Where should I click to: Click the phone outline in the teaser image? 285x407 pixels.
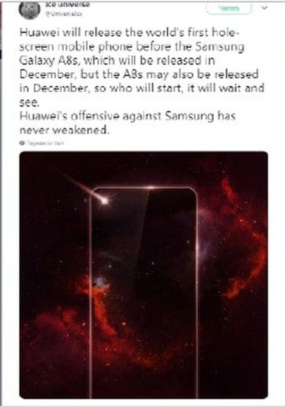tap(143, 292)
